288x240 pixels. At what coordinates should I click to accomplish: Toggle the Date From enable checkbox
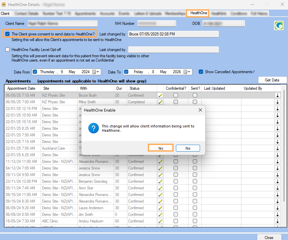click(x=35, y=72)
